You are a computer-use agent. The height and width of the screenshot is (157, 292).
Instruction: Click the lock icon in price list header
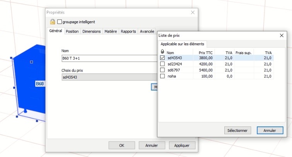pos(162,52)
